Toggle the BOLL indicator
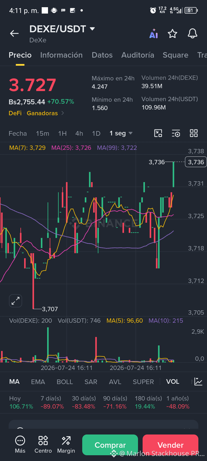The image size is (207, 461). point(65,382)
